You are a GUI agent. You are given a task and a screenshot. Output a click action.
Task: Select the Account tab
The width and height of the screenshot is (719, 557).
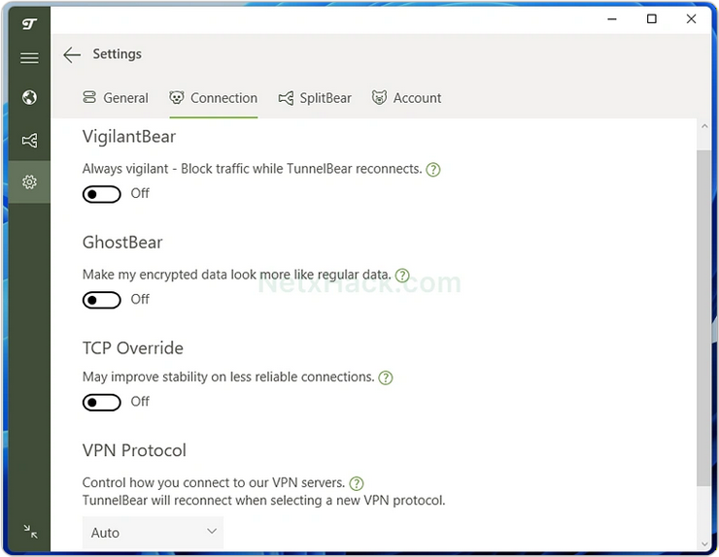406,98
